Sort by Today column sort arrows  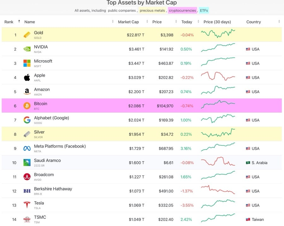(x=198, y=22)
